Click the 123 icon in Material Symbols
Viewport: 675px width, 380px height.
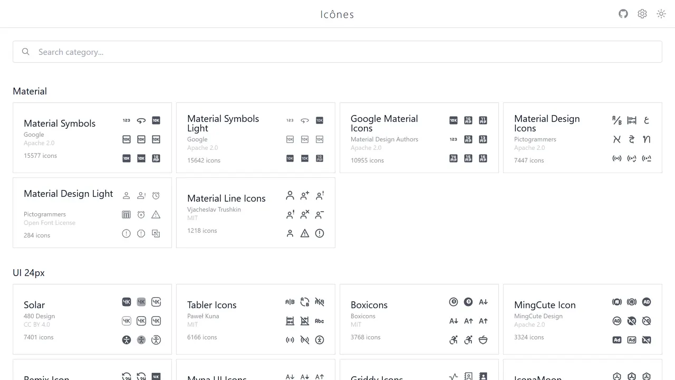pyautogui.click(x=127, y=120)
